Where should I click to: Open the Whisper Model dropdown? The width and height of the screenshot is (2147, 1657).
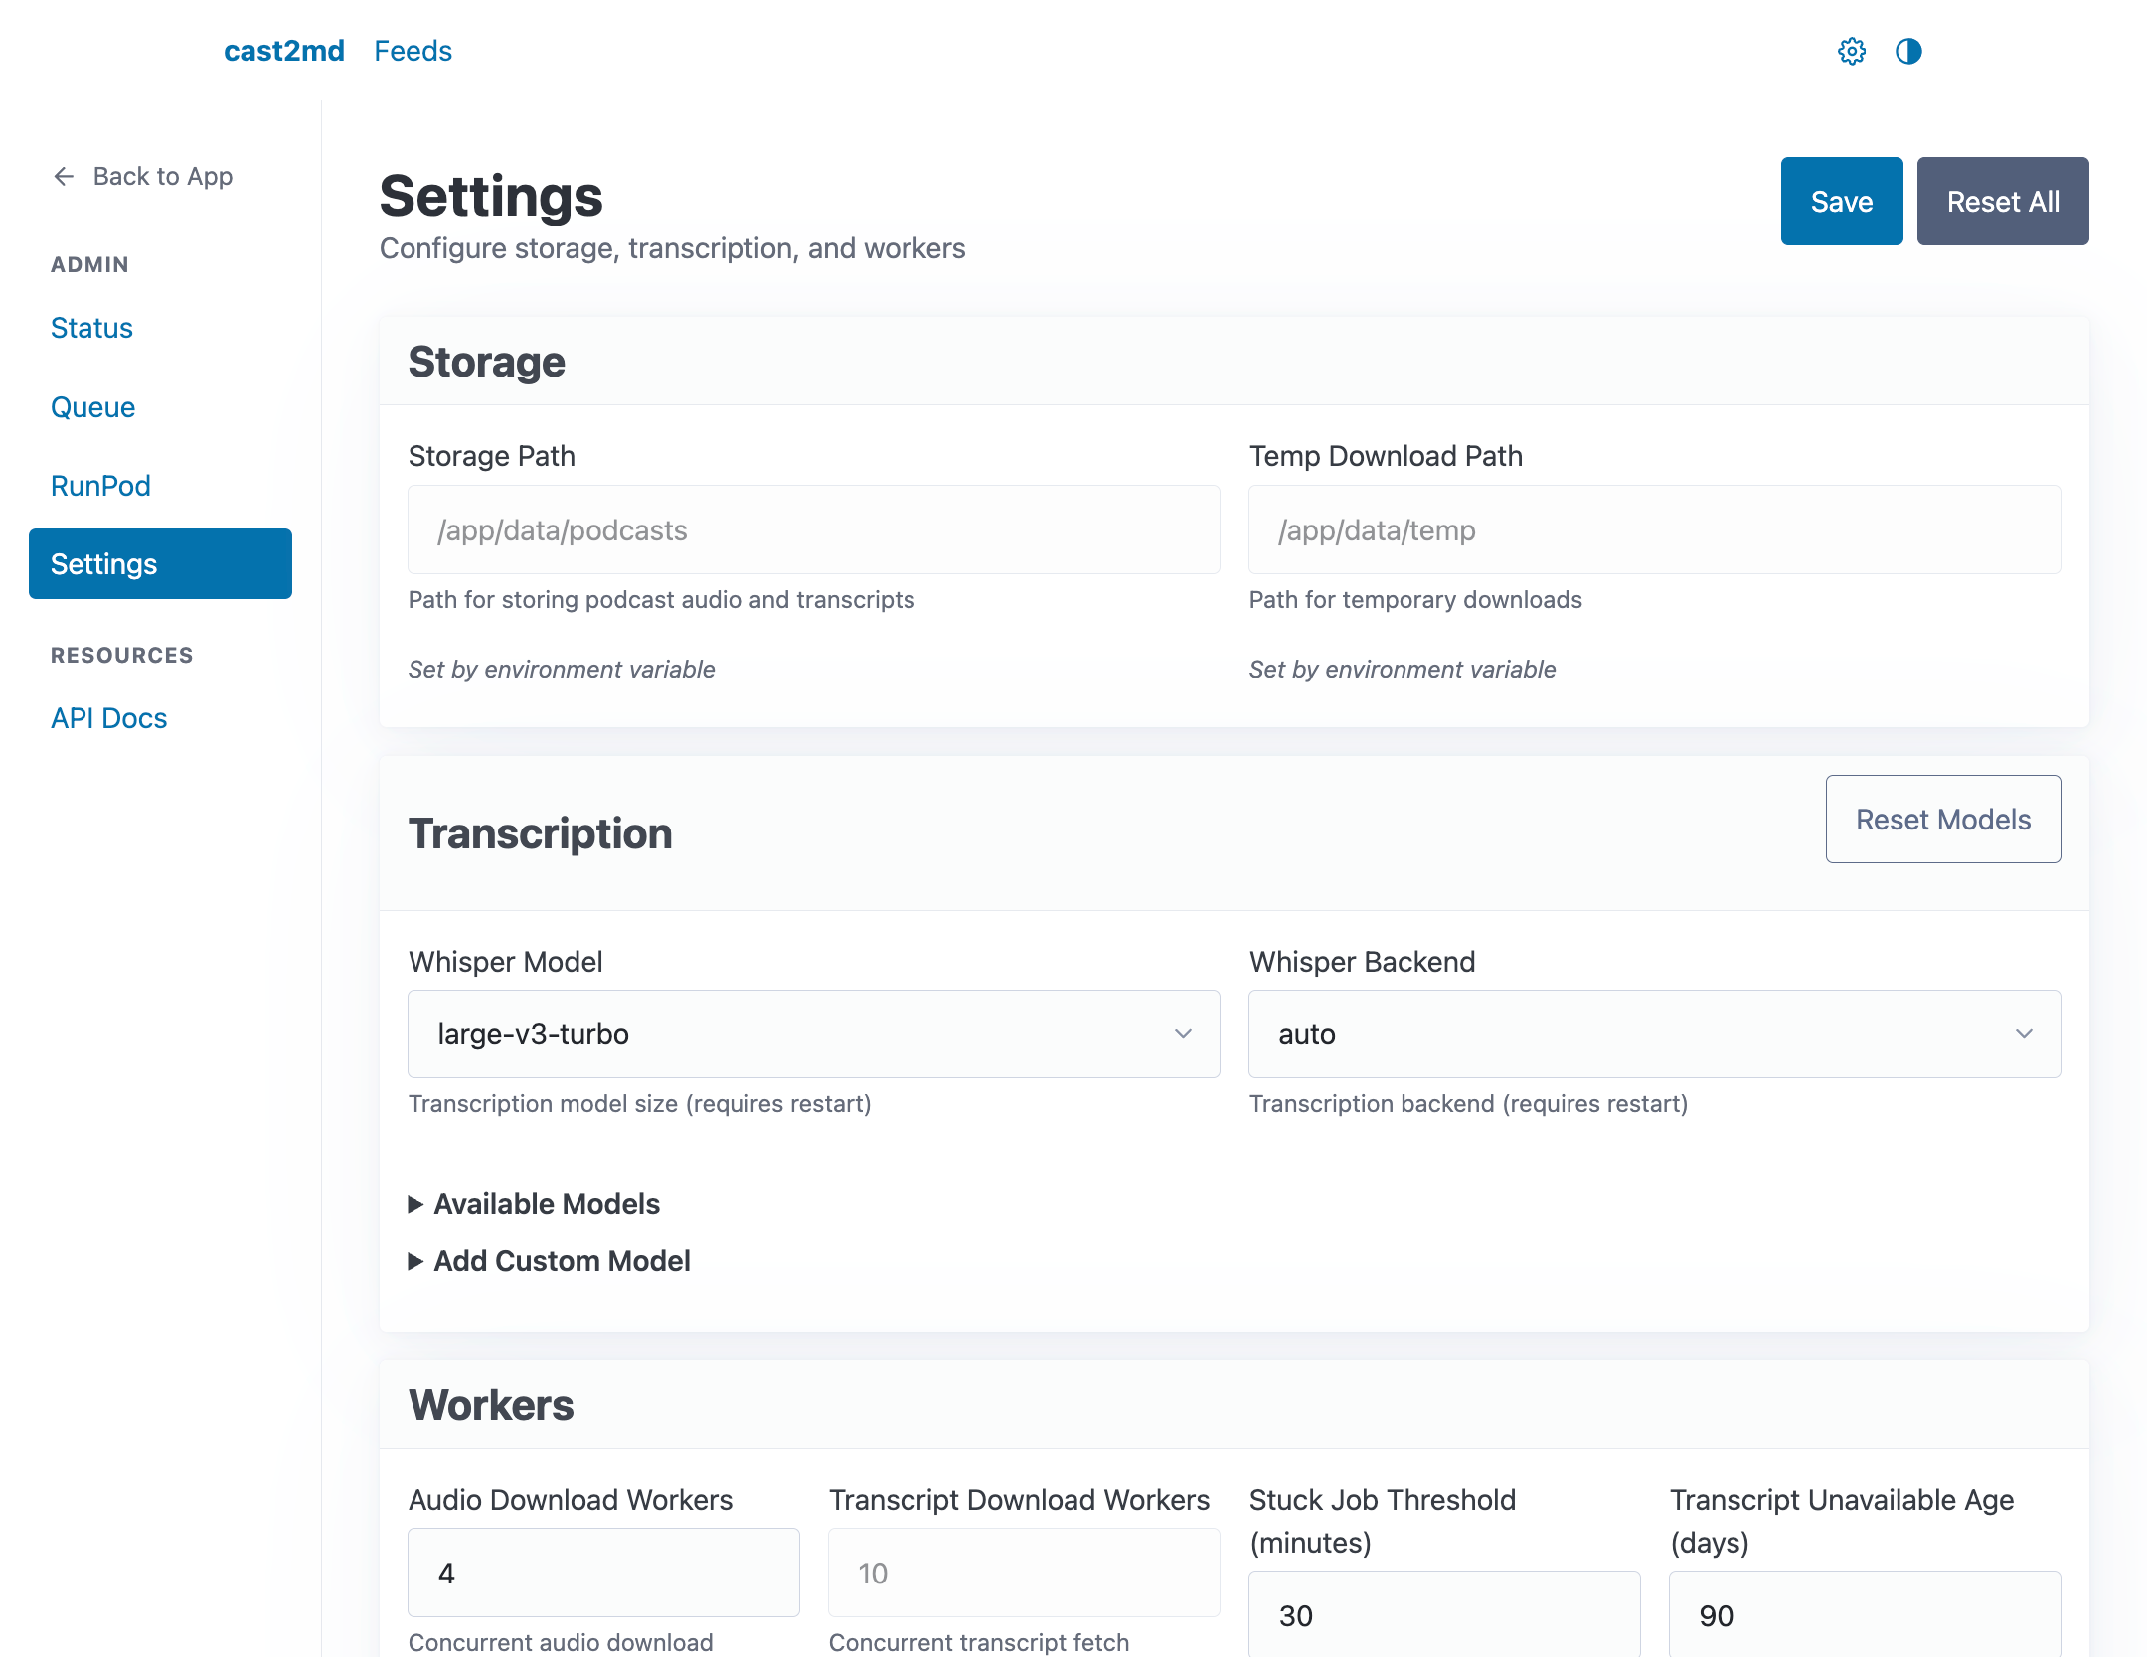pyautogui.click(x=813, y=1034)
